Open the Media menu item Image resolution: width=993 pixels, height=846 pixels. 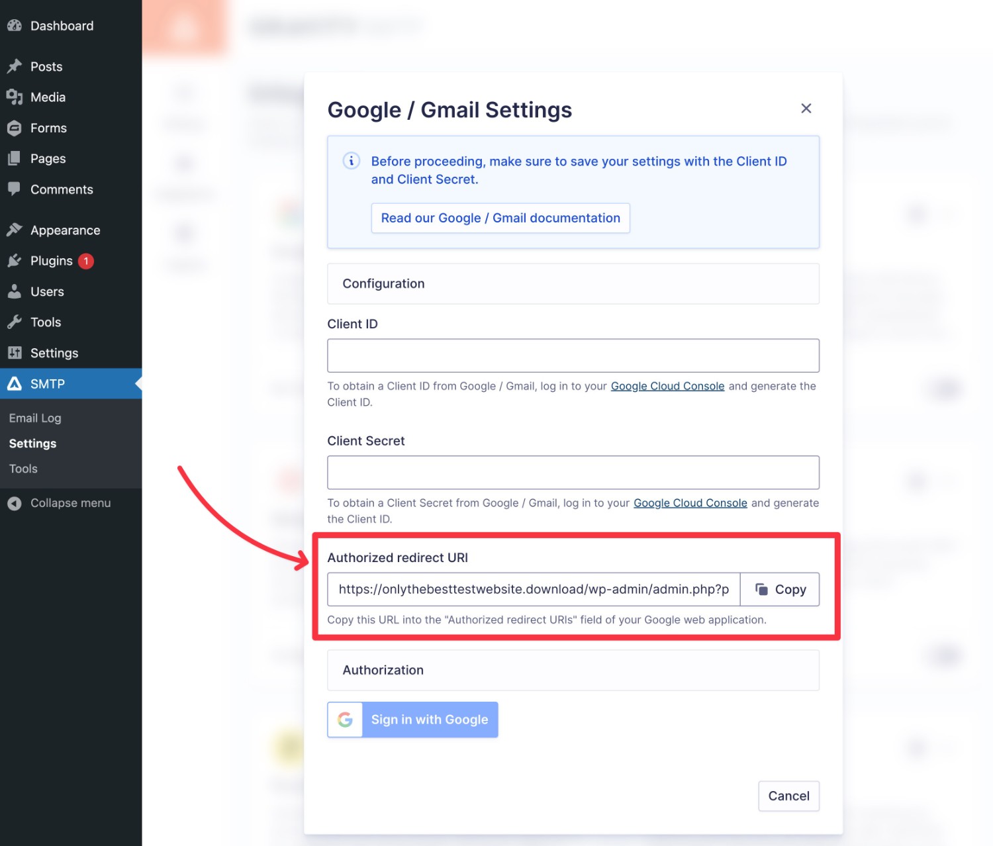71,97
